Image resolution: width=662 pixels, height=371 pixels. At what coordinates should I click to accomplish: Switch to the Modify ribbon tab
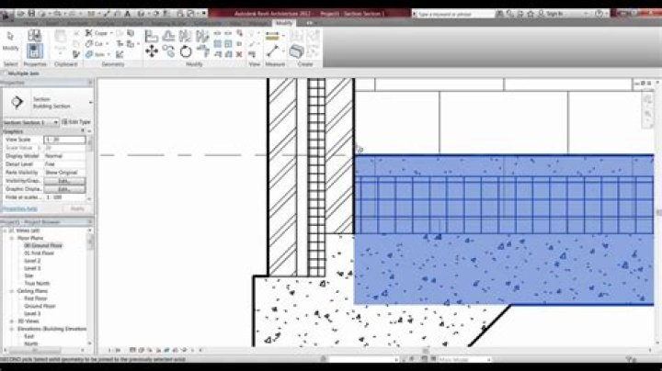click(x=283, y=23)
